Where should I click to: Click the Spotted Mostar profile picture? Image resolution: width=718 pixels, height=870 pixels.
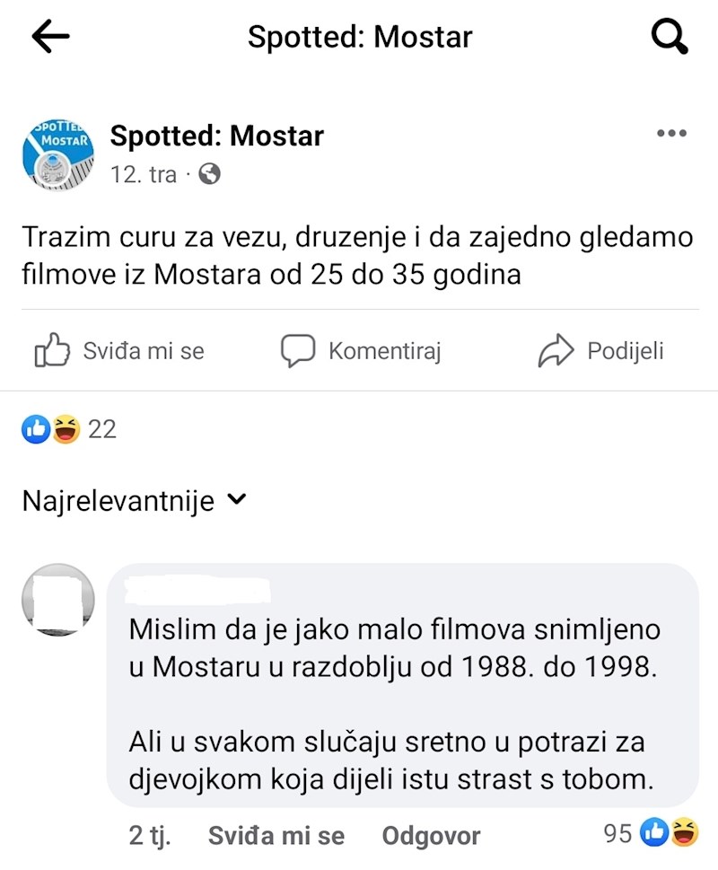pos(57,154)
